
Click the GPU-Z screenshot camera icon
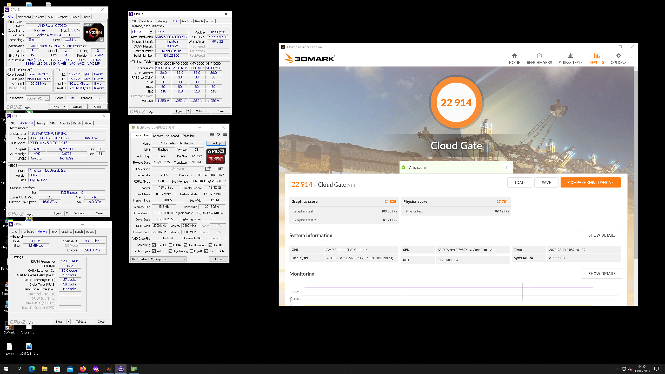(212, 134)
